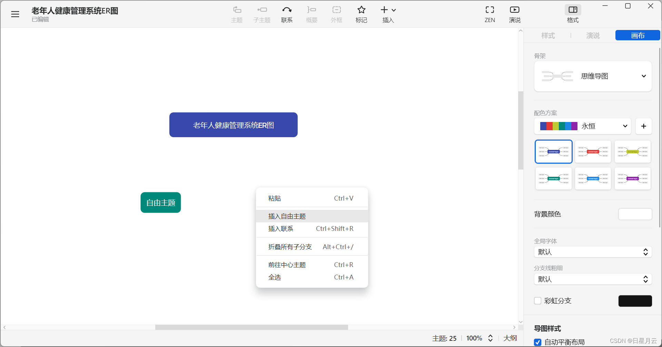Click the 主题 topic toolbar icon
This screenshot has height=347, width=662.
[x=237, y=14]
